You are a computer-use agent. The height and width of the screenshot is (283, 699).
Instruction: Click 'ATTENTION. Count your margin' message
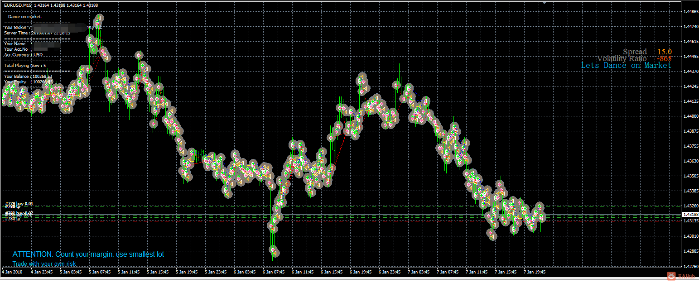(x=88, y=254)
